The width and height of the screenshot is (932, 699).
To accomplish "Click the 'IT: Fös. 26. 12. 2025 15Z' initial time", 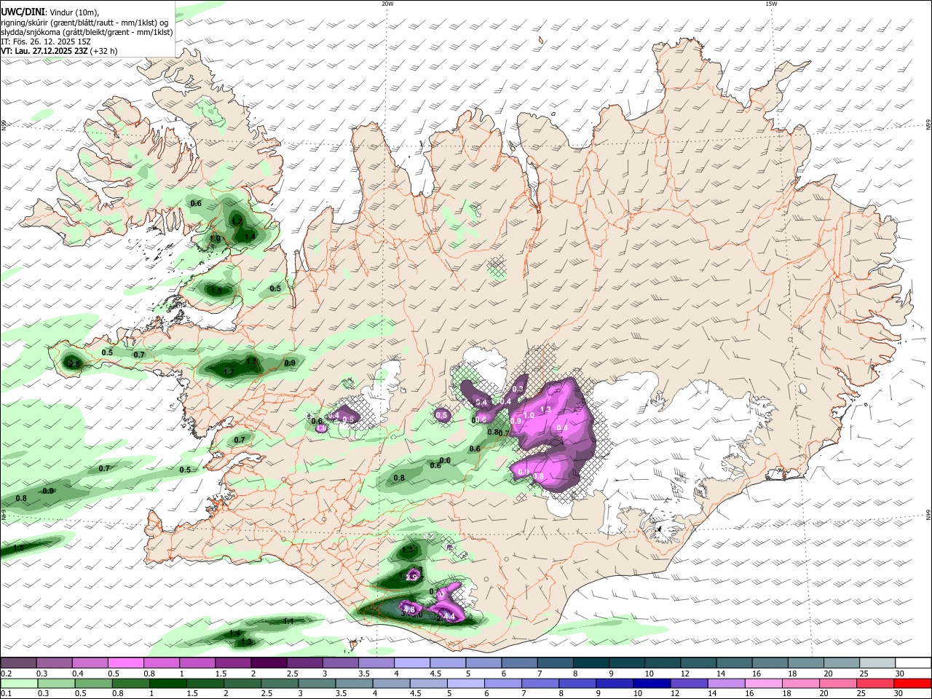I will point(46,42).
